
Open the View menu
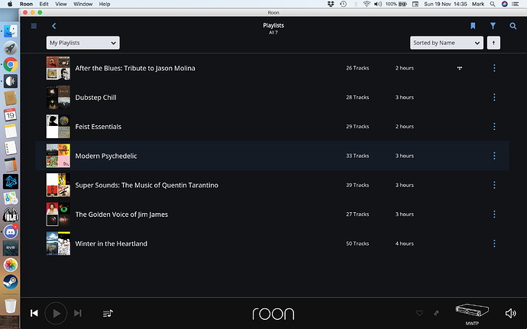(61, 4)
